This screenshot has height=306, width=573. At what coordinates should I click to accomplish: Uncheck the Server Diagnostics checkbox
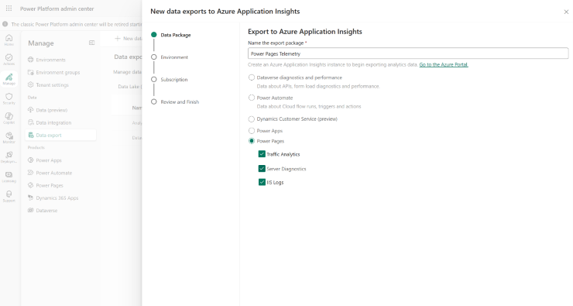(x=262, y=169)
